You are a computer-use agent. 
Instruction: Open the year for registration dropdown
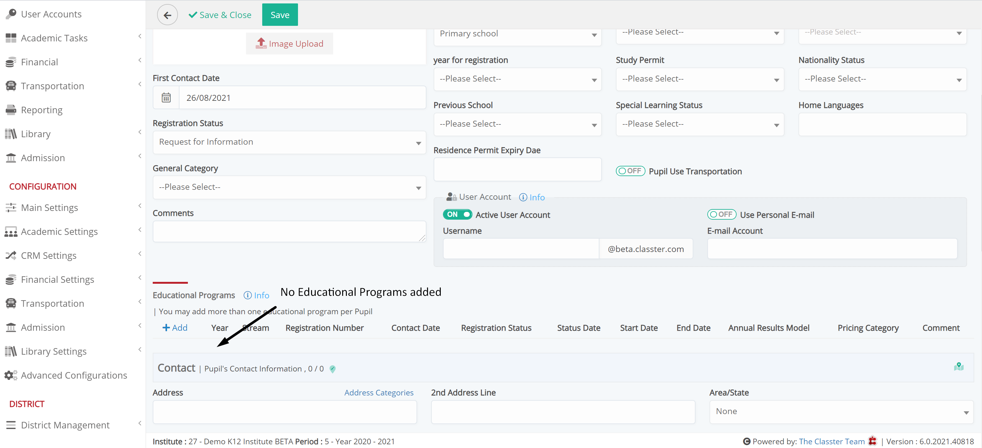pyautogui.click(x=517, y=79)
